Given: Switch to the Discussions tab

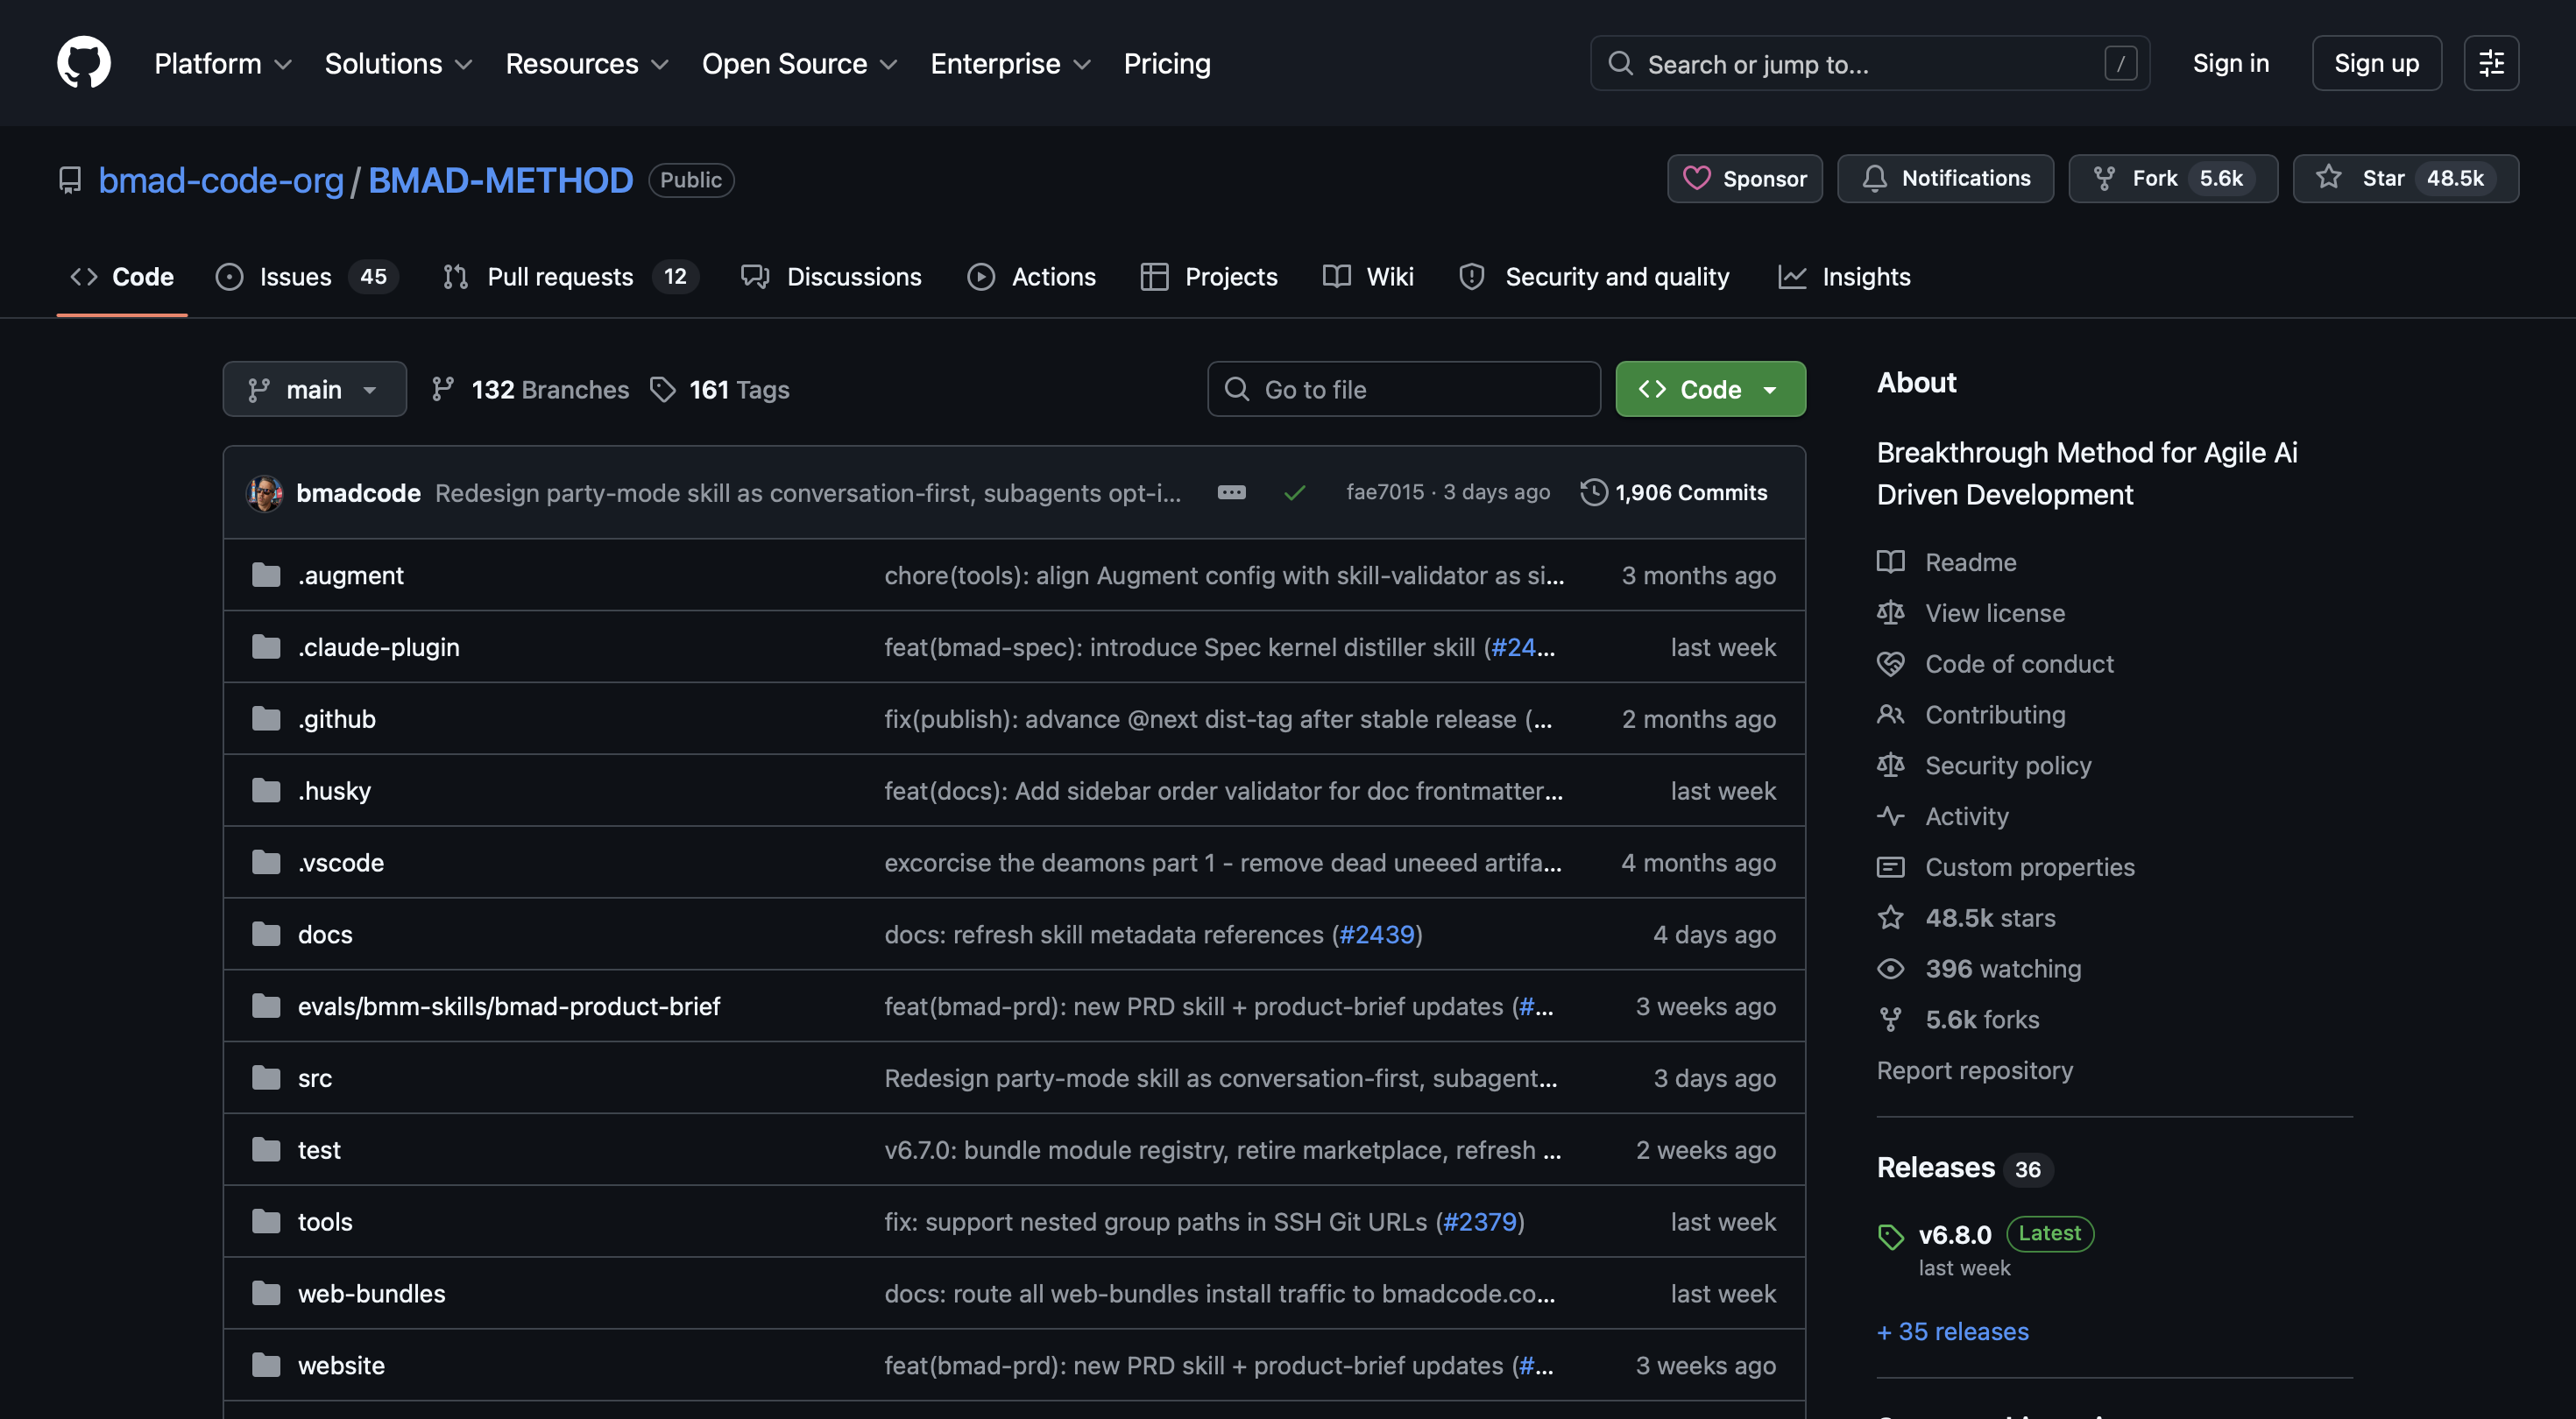Looking at the screenshot, I should pyautogui.click(x=831, y=277).
